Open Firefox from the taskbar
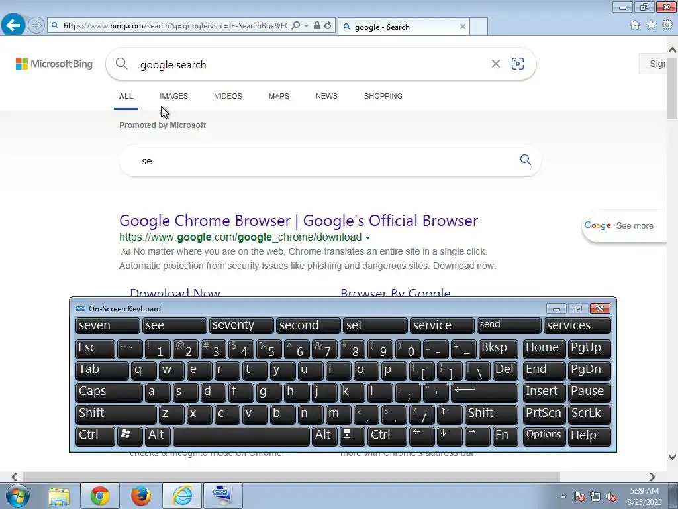Screen dimensions: 678x509 (x=141, y=496)
